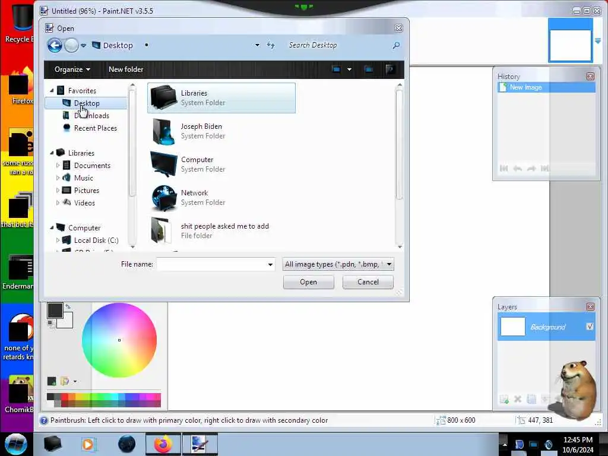This screenshot has width=608, height=456.
Task: Select the secondary color swatch
Action: point(68,322)
